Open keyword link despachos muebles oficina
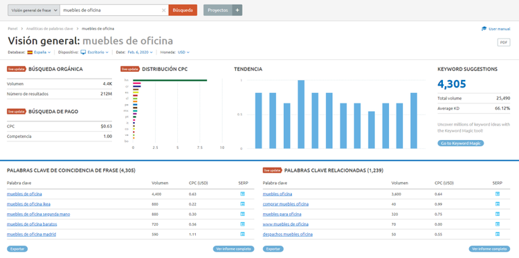This screenshot has height=258, width=519. (x=288, y=235)
